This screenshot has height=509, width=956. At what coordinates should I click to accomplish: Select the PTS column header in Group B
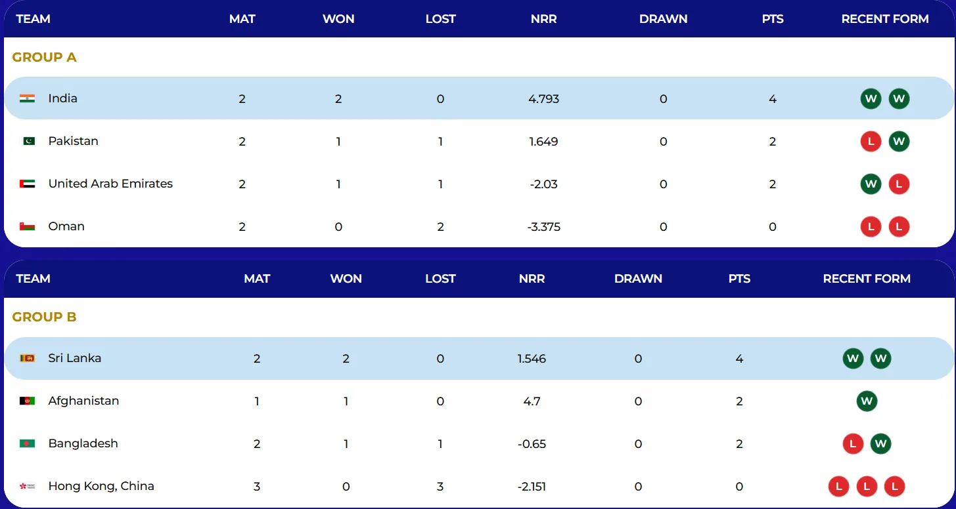tap(739, 279)
